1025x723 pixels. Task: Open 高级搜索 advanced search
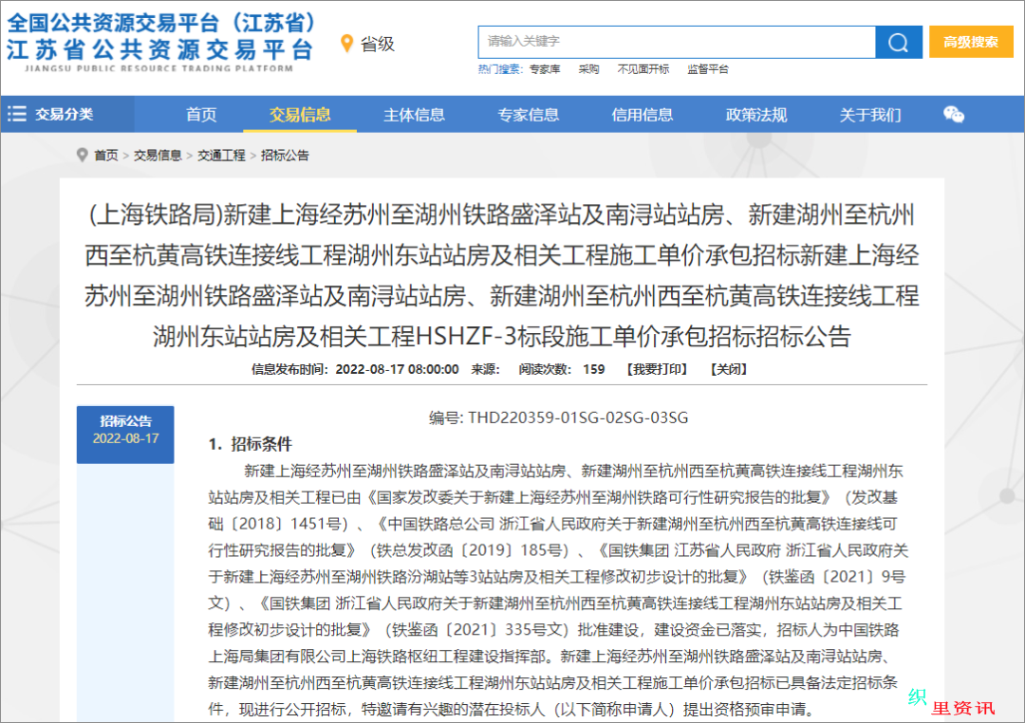(971, 42)
